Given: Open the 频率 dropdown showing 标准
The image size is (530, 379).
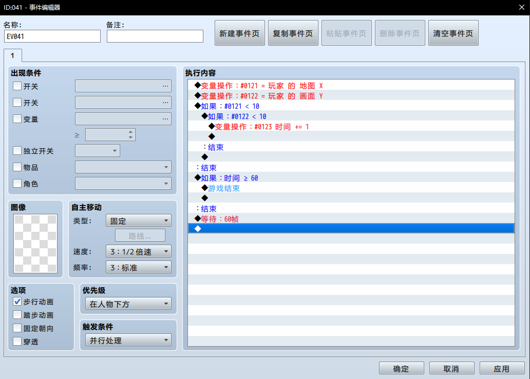Looking at the screenshot, I should point(139,267).
